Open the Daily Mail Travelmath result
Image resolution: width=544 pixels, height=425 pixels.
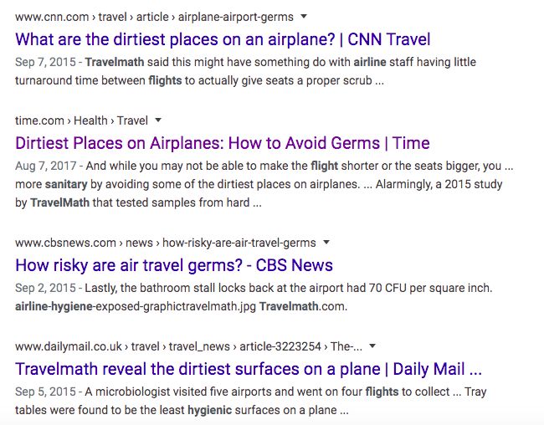tap(249, 369)
